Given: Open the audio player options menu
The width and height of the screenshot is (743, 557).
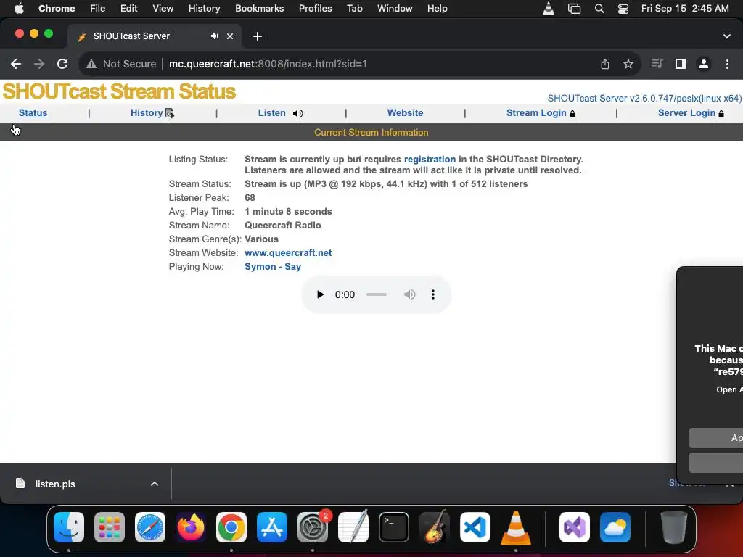Looking at the screenshot, I should 432,294.
